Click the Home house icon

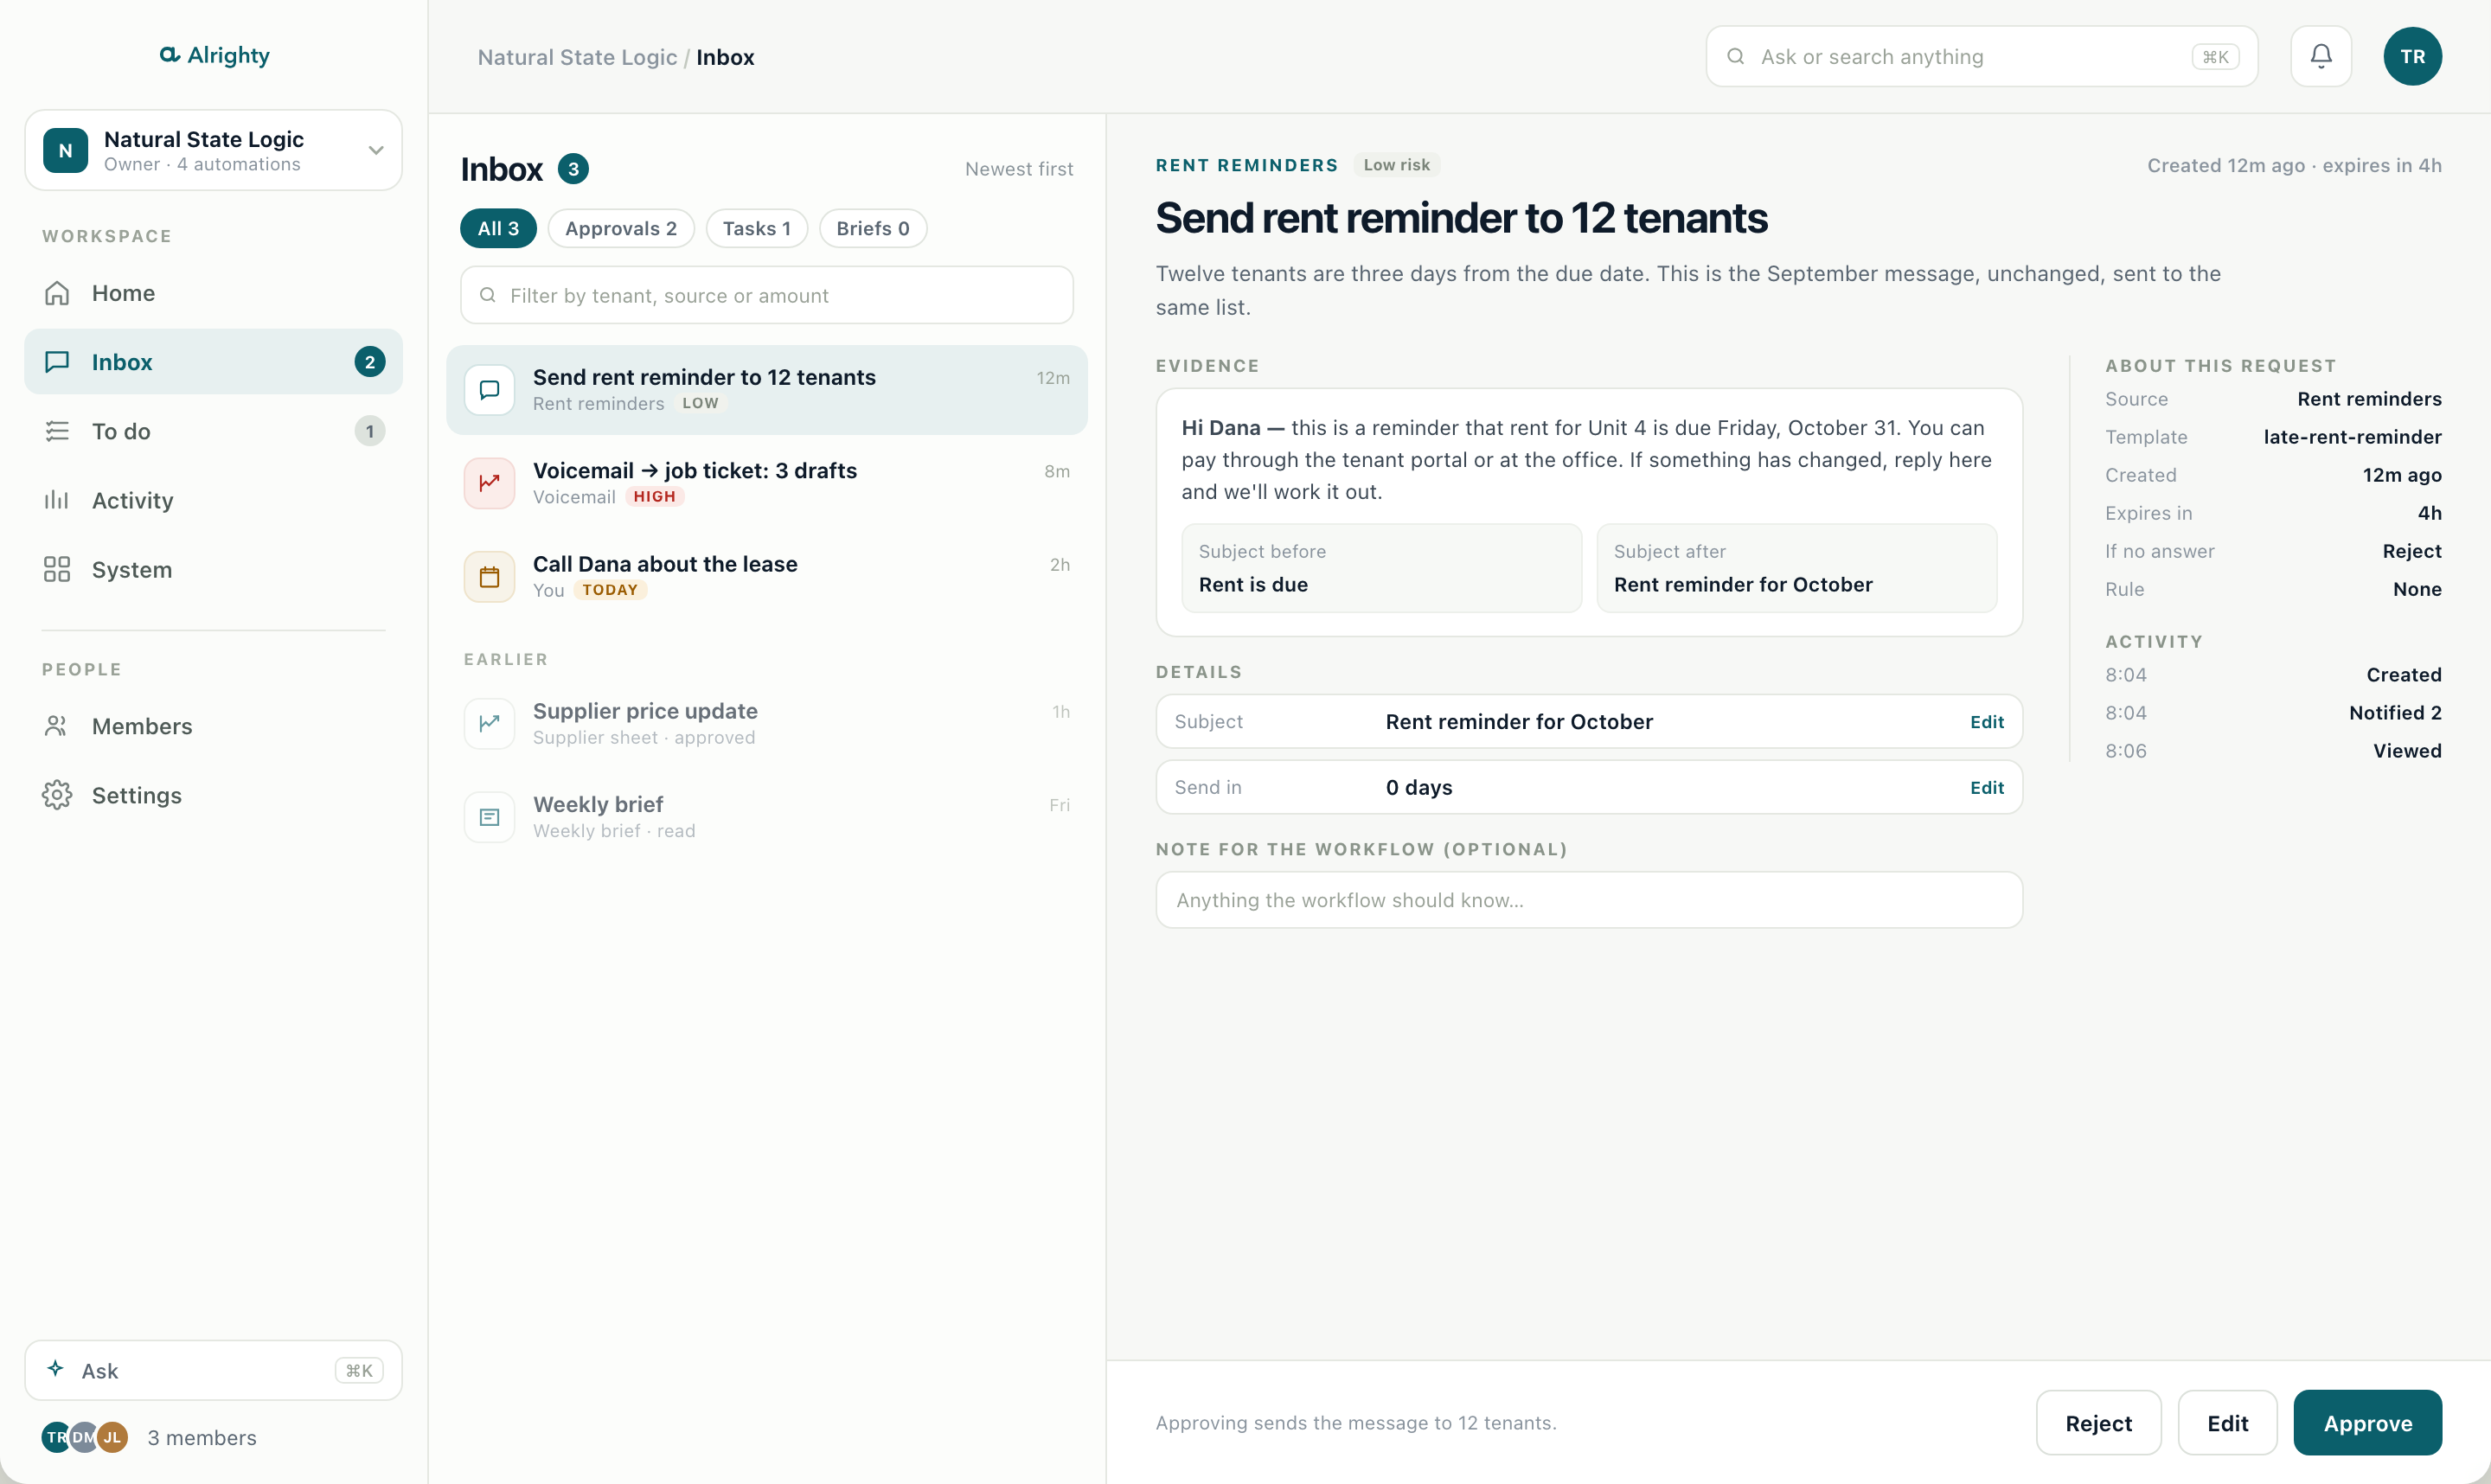point(57,293)
